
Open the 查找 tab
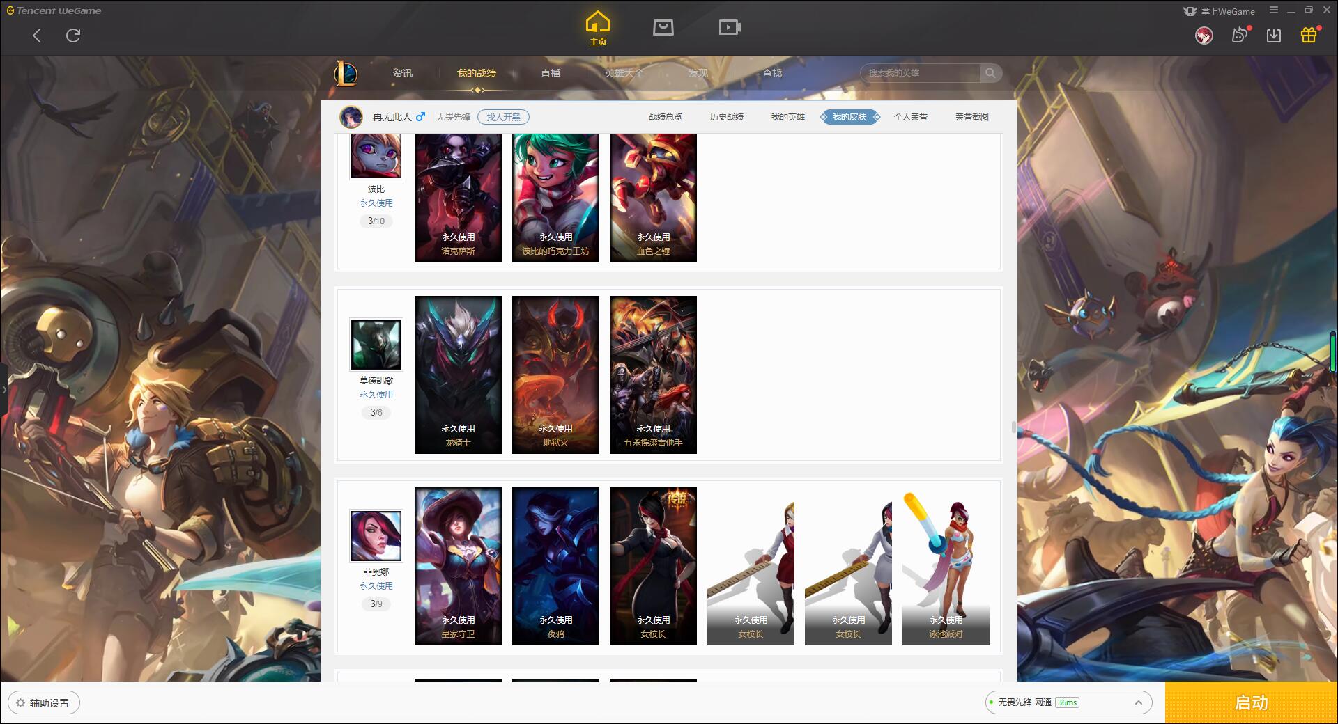[772, 73]
